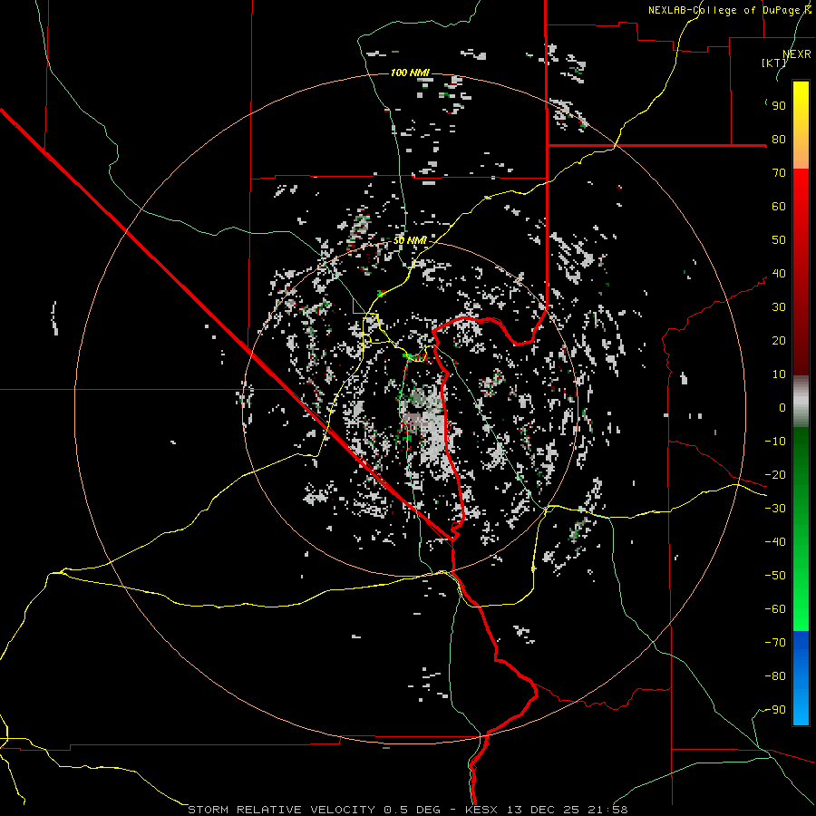816x816 pixels.
Task: Click the -60 value on the velocity scale
Action: pyautogui.click(x=775, y=609)
